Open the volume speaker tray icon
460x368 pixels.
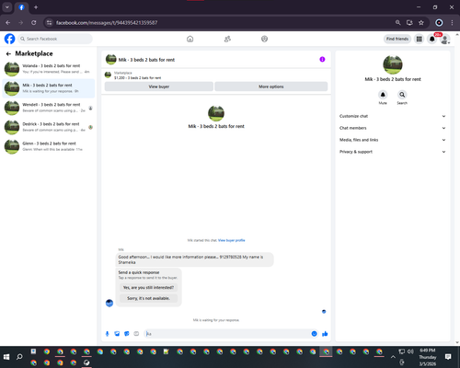point(410,351)
